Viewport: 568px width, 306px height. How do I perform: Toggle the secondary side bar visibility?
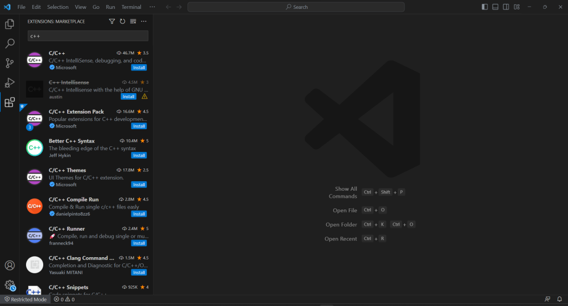click(506, 7)
